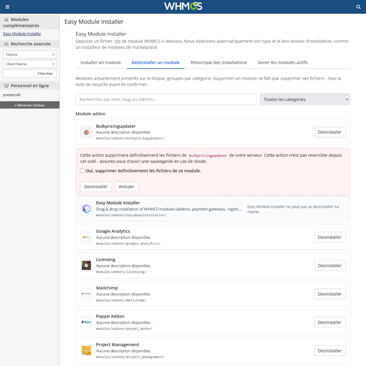Click the 'Module addon' section heading
Viewport: 366px width, 366px height.
coord(90,114)
